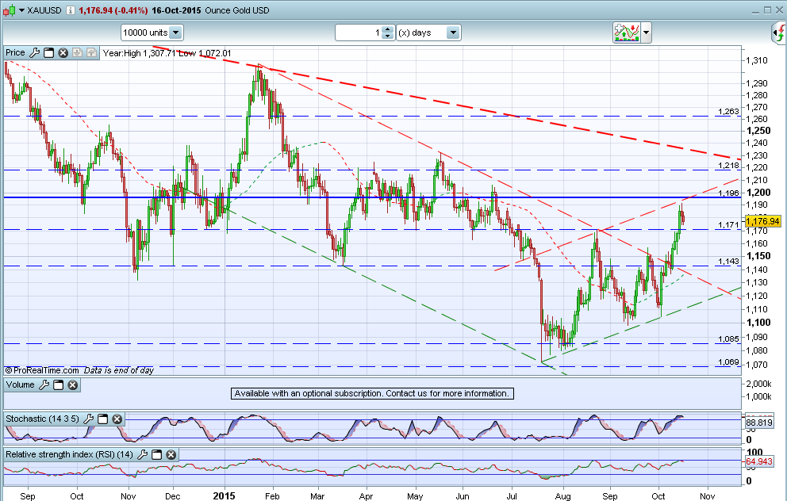Click the optional subscription information notice
Image resolution: width=787 pixels, height=501 pixels.
pyautogui.click(x=372, y=394)
